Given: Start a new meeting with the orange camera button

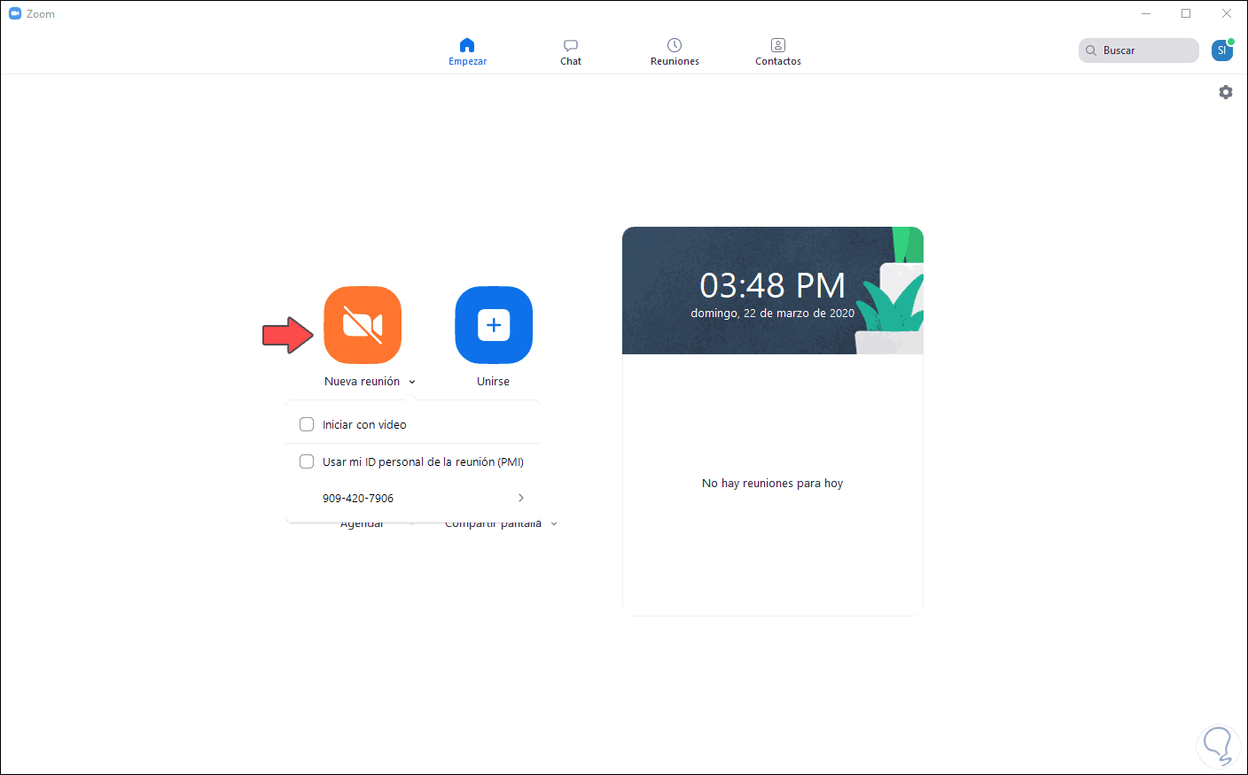Looking at the screenshot, I should [x=363, y=325].
